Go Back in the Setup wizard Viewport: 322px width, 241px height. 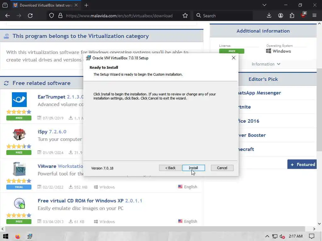(170, 168)
